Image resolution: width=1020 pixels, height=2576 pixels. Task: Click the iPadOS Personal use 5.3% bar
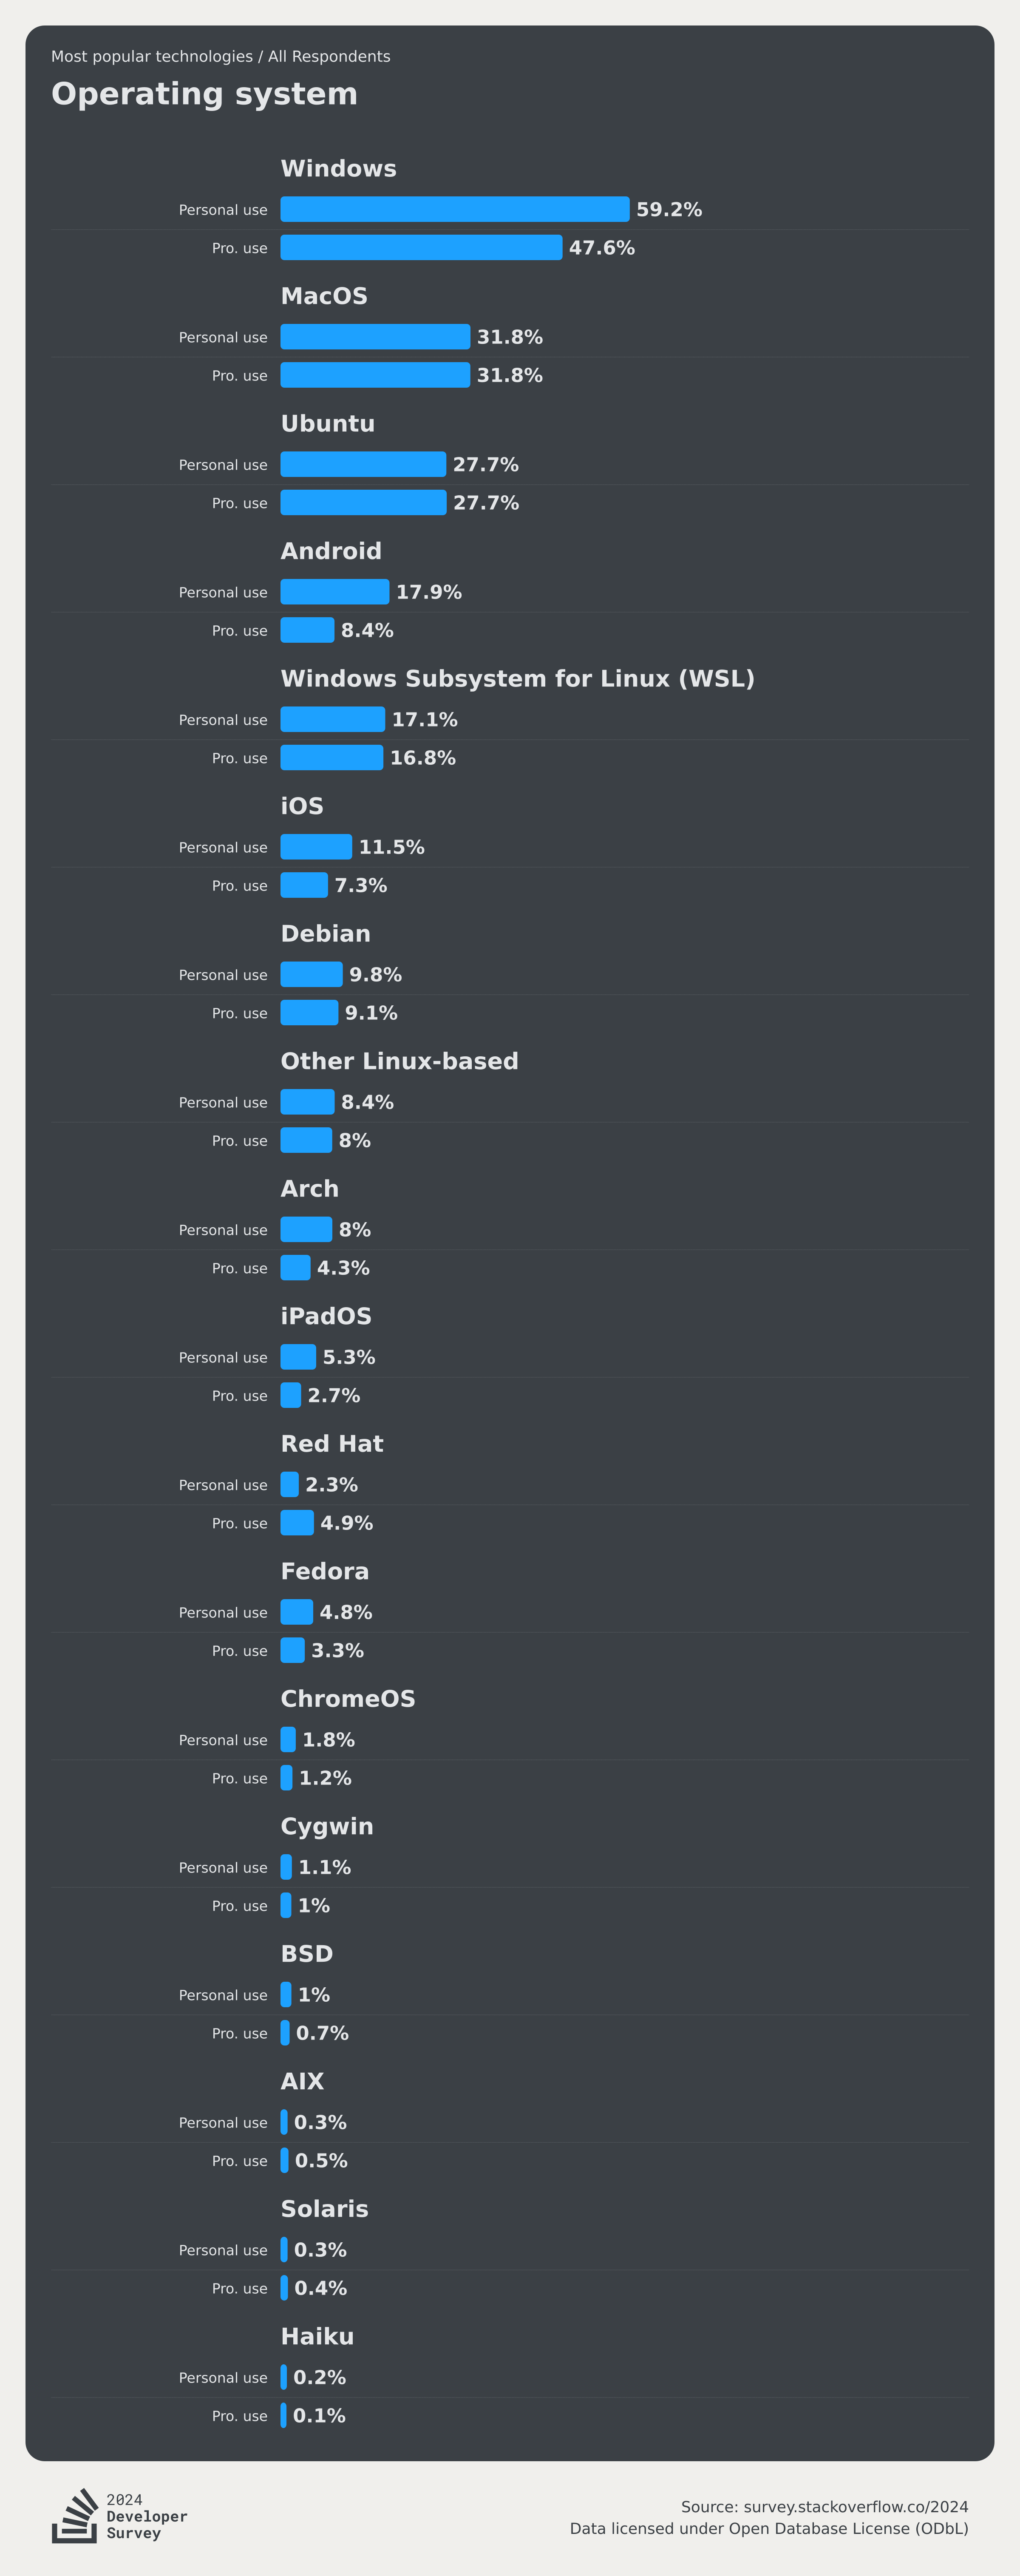pos(298,1357)
